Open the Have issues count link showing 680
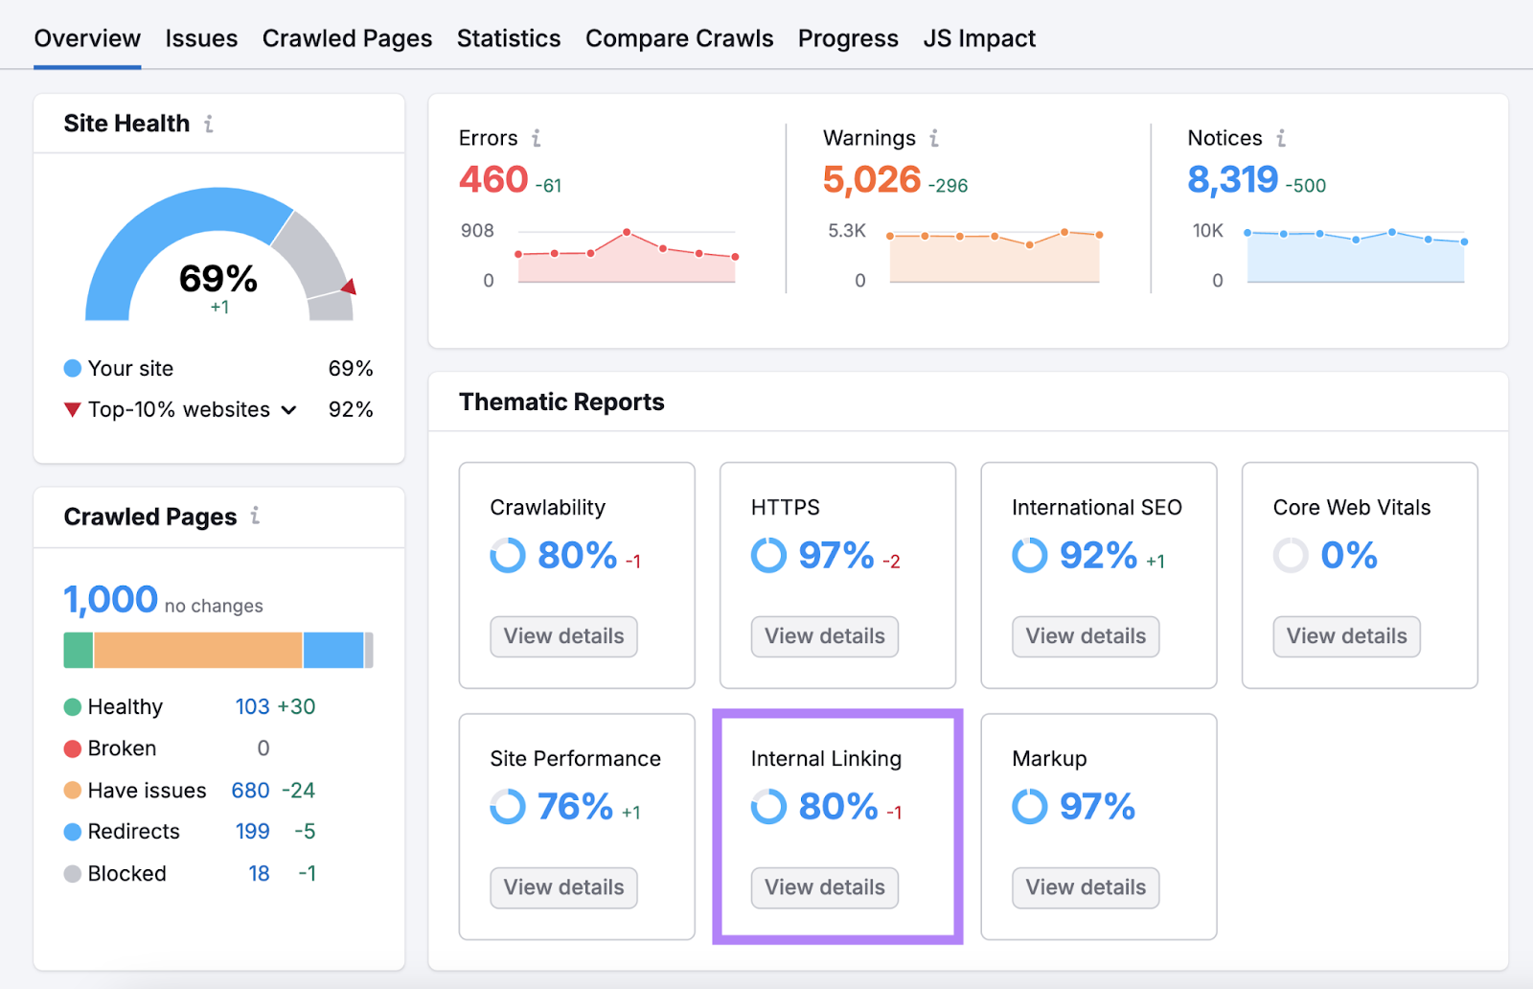 click(250, 790)
